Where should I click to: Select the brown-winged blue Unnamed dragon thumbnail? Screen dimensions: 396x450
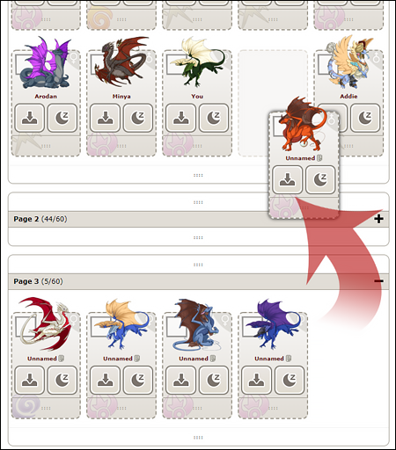196,324
